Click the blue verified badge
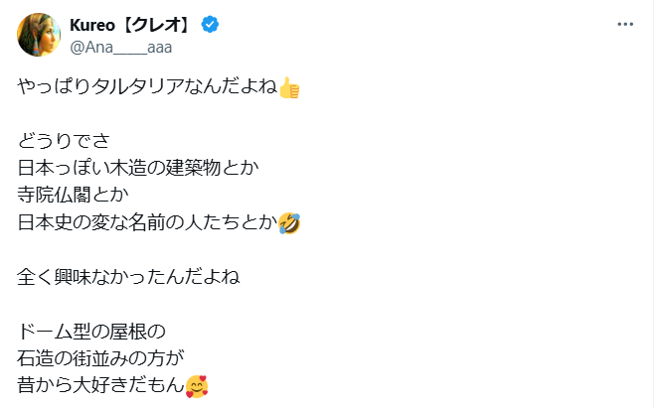Viewport: 654px width, 409px height. point(212,25)
